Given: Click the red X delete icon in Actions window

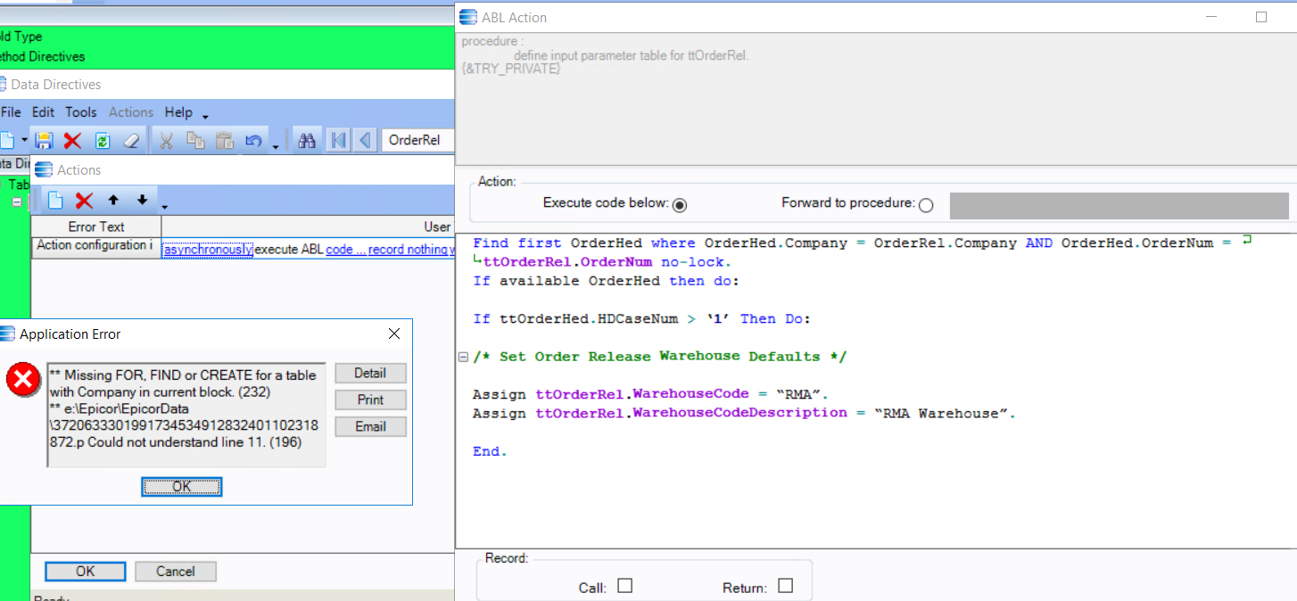Looking at the screenshot, I should [x=84, y=201].
